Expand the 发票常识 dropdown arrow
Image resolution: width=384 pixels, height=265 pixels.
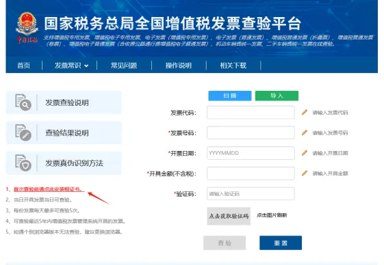(86, 66)
